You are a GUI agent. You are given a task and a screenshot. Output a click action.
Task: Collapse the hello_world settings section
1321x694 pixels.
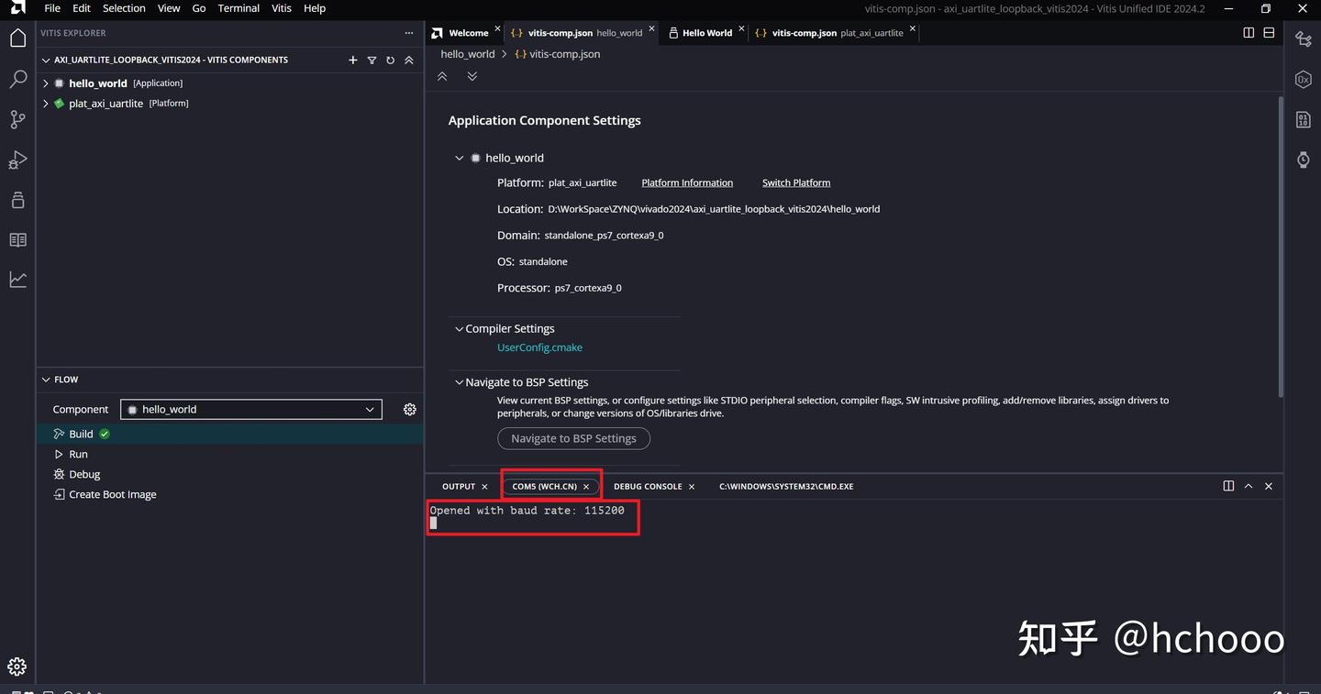tap(460, 158)
